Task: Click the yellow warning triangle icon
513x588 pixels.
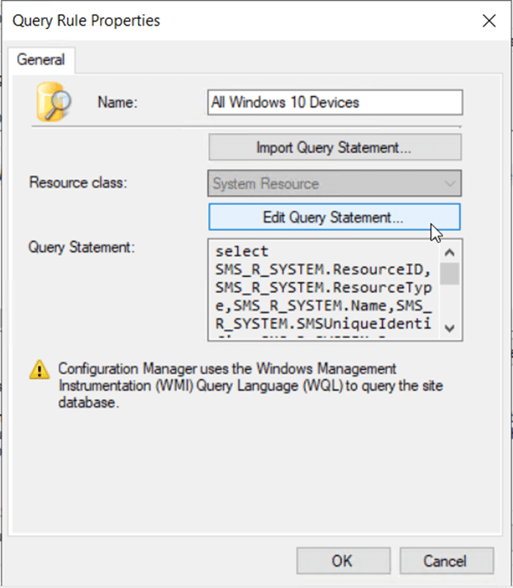Action: click(39, 370)
